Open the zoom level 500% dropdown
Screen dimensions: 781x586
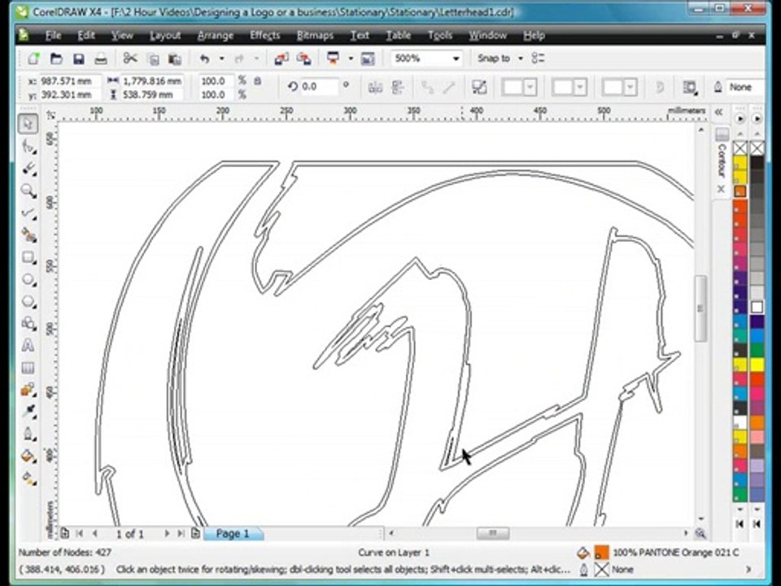[456, 59]
